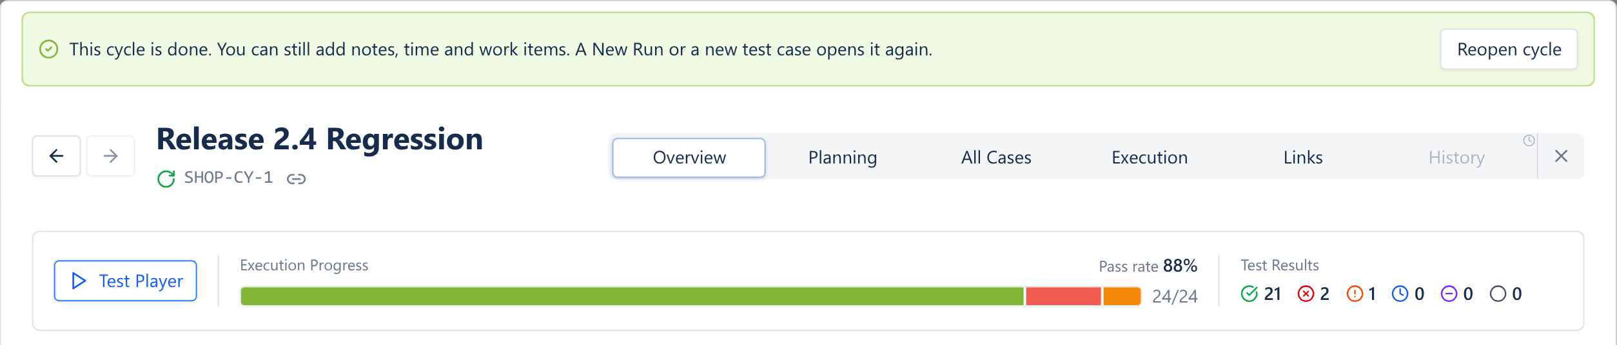Launch the Test Player
Image resolution: width=1617 pixels, height=345 pixels.
[126, 281]
